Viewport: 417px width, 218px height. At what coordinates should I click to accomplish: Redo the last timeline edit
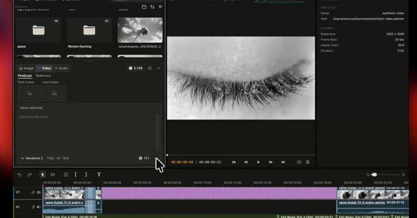(x=29, y=175)
